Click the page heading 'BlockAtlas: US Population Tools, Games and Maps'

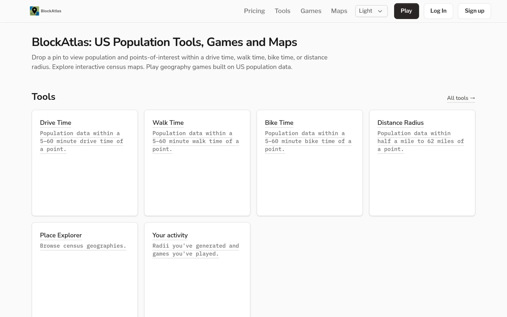[x=164, y=42]
